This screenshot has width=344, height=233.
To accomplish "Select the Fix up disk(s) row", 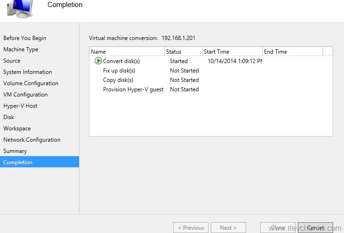I will 119,71.
